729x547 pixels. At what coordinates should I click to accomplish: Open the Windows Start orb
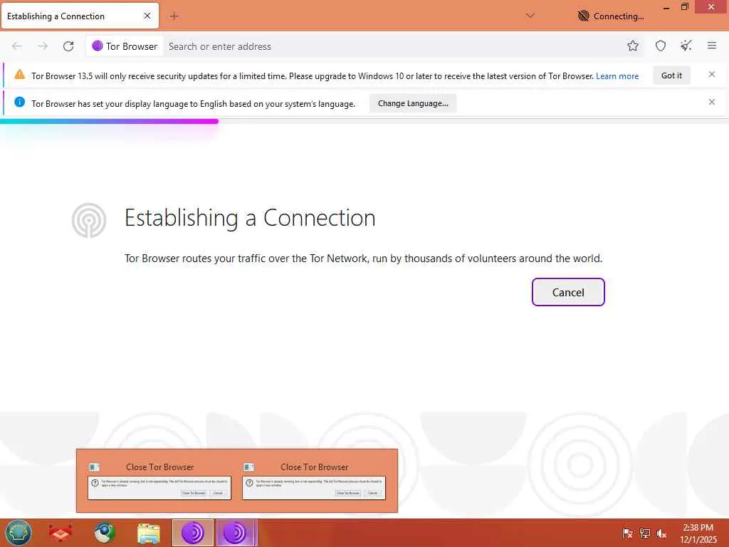[18, 533]
